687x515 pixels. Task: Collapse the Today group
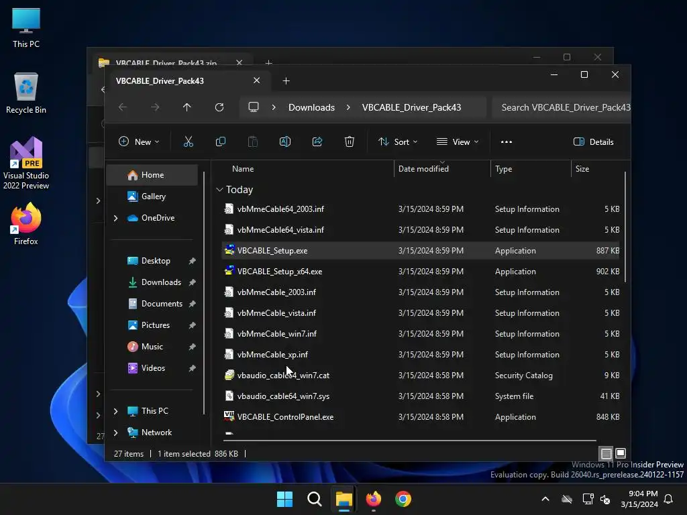(x=219, y=190)
